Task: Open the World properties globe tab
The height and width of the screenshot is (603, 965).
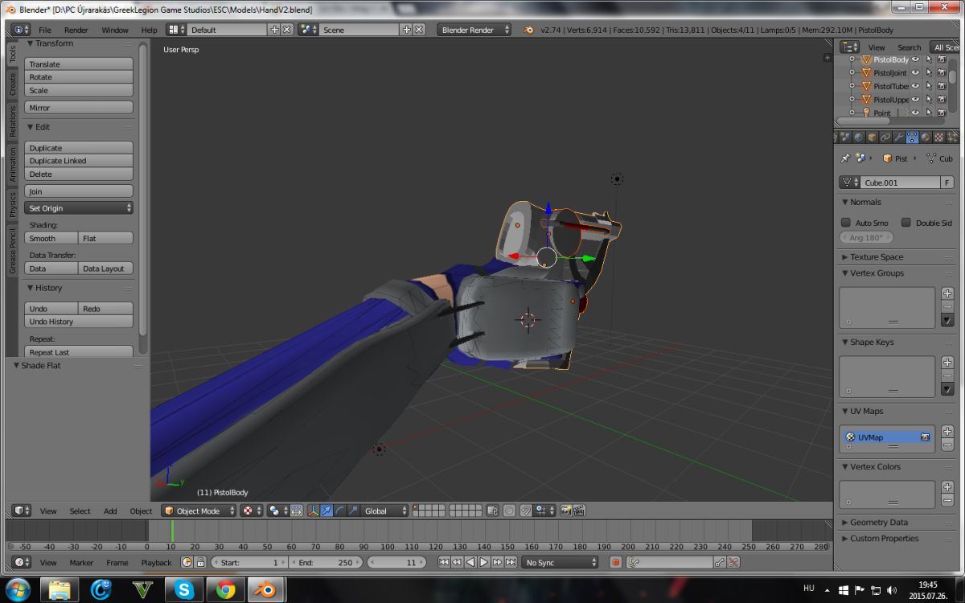Action: 858,137
